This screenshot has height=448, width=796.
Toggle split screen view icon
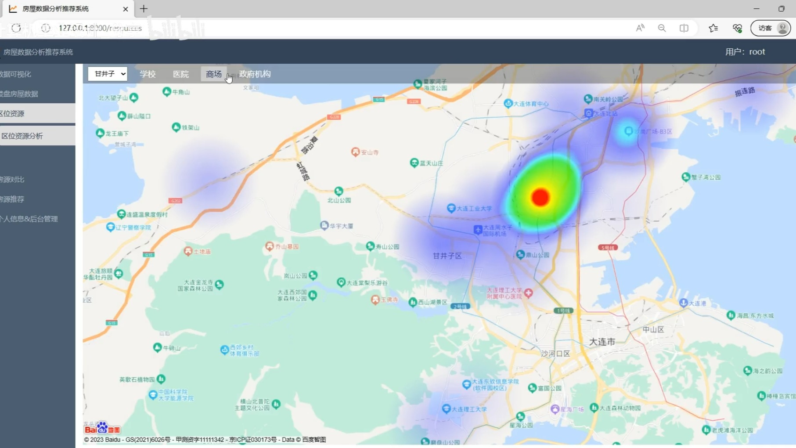[684, 28]
